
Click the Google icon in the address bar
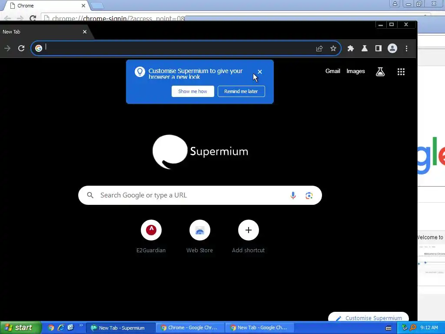39,48
